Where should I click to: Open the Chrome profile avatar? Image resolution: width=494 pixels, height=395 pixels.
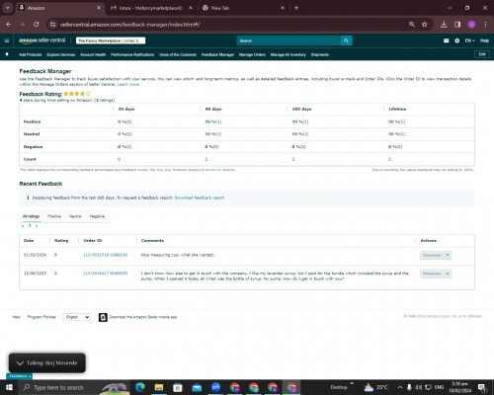coord(471,25)
